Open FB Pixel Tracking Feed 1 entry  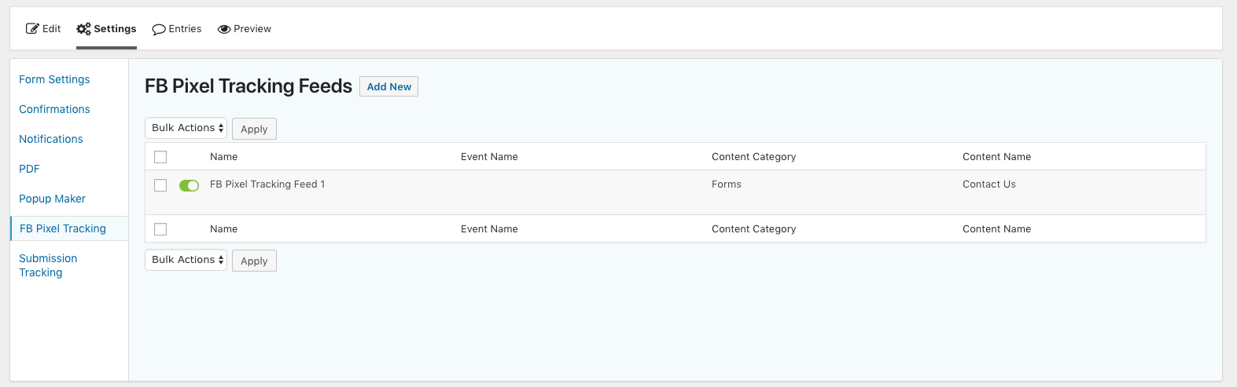pyautogui.click(x=267, y=184)
